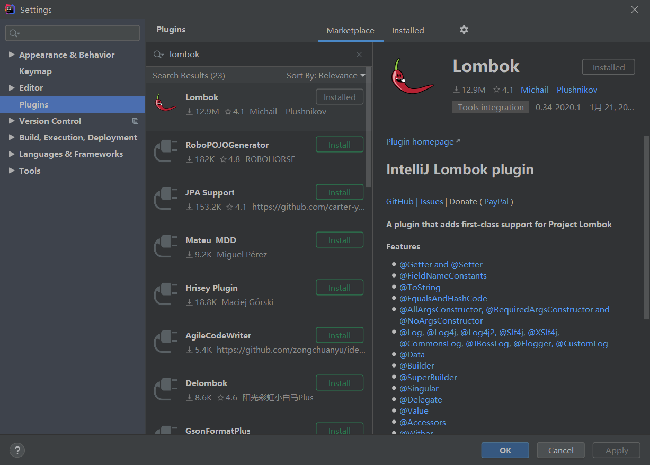Open the @SuperBuilder feature link
650x465 pixels.
tap(428, 377)
